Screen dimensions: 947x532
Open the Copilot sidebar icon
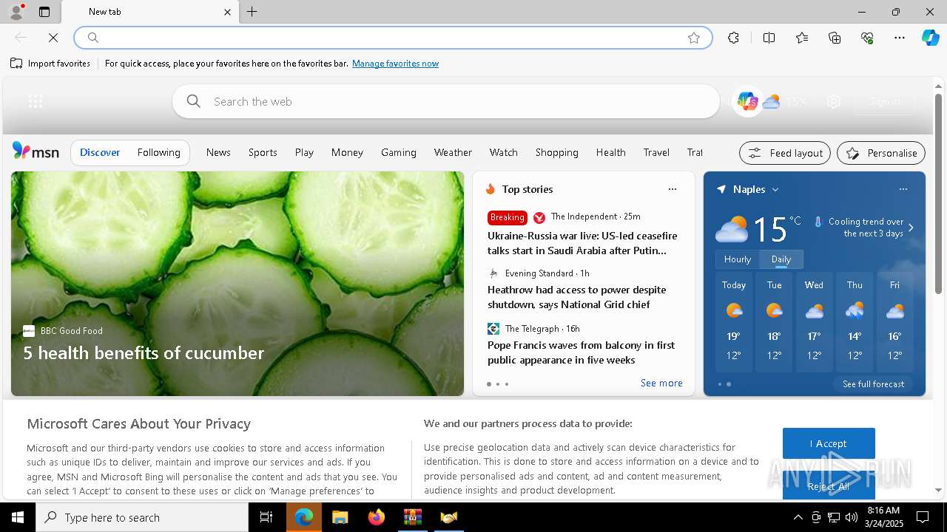pyautogui.click(x=930, y=38)
